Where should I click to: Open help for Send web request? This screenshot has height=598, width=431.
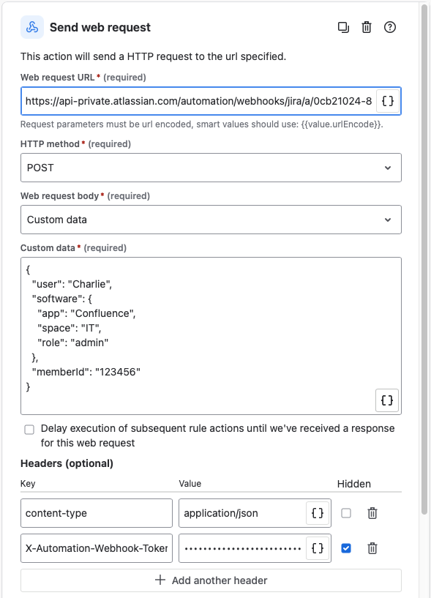[x=390, y=28]
